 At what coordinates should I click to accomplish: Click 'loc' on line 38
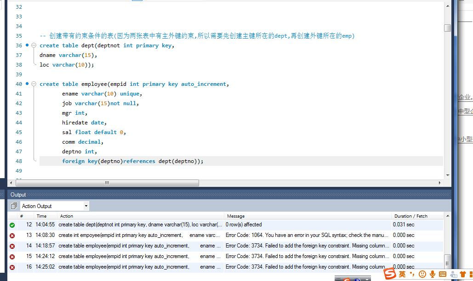pyautogui.click(x=44, y=65)
